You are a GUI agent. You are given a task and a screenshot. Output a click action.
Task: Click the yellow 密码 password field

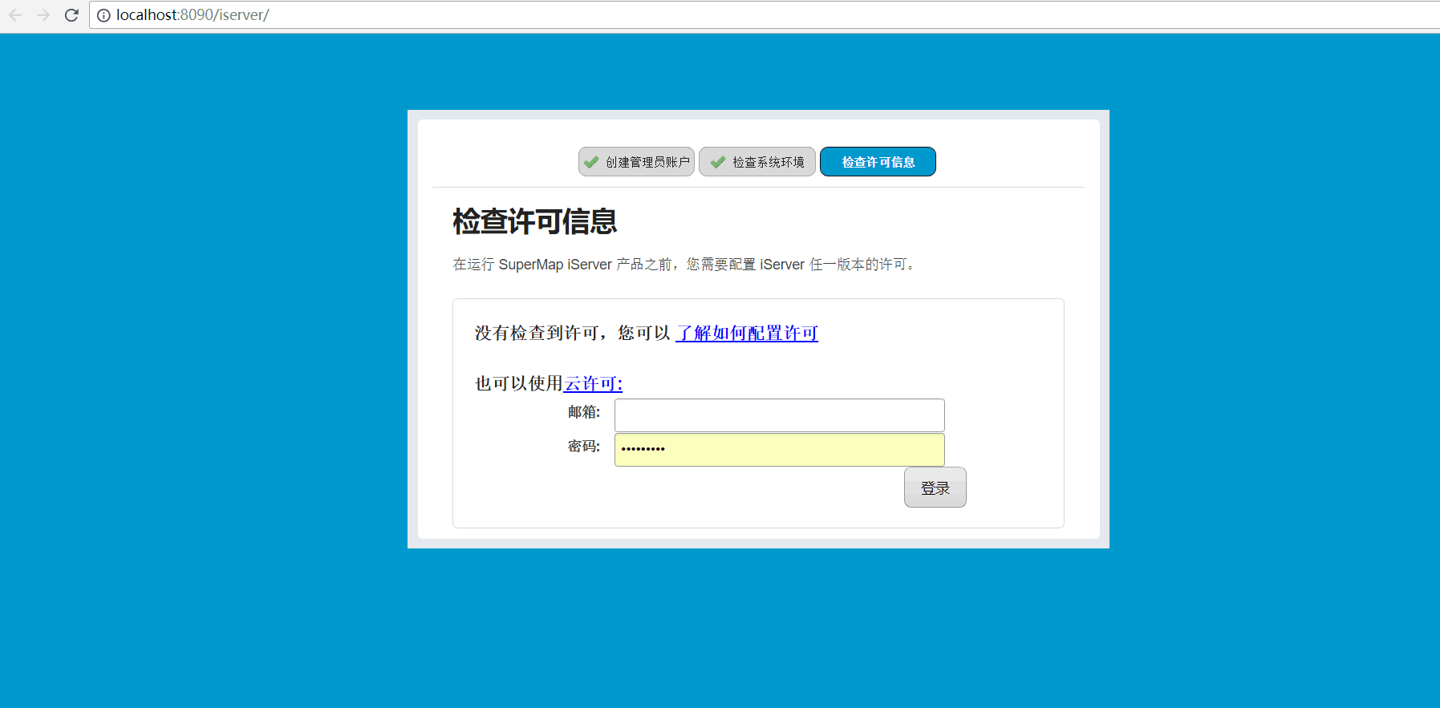click(x=779, y=450)
